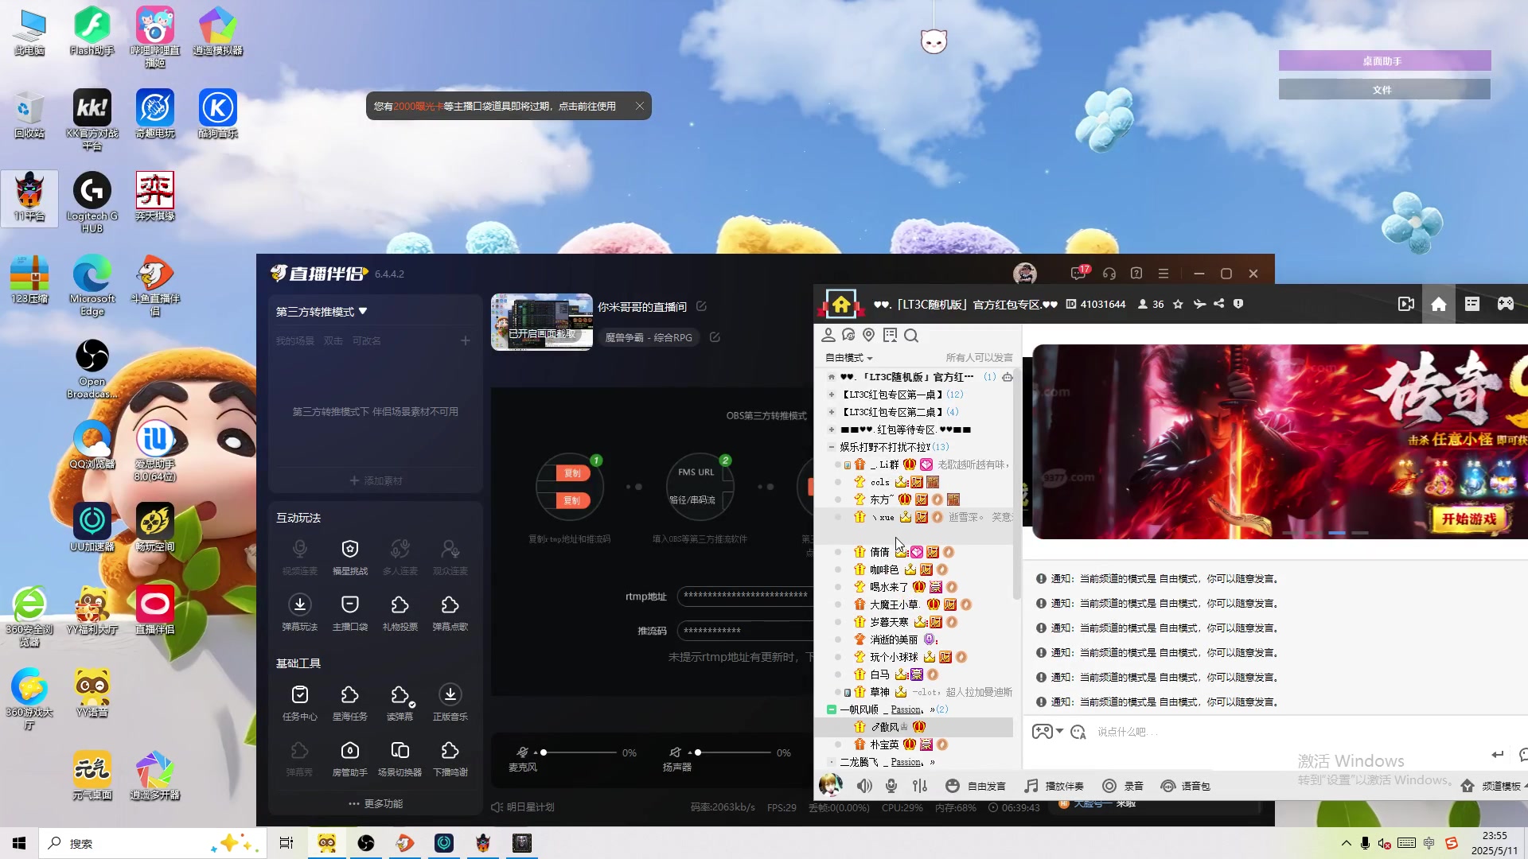1528x859 pixels.
Task: Click the 推流码 input field
Action: point(745,630)
